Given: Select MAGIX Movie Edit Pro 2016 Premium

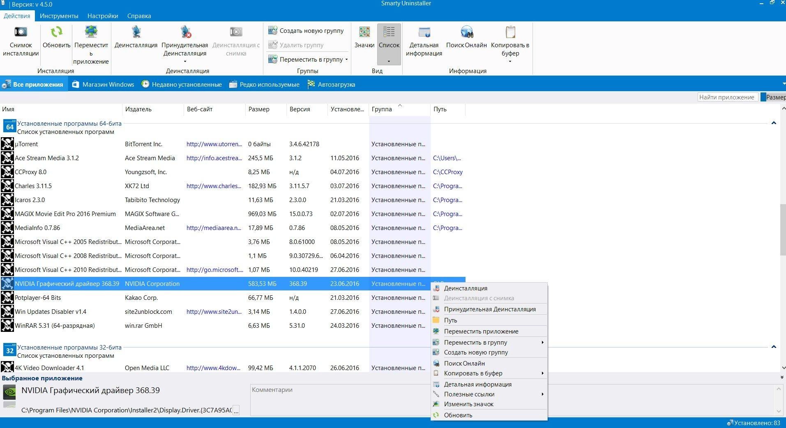Looking at the screenshot, I should tap(233, 214).
